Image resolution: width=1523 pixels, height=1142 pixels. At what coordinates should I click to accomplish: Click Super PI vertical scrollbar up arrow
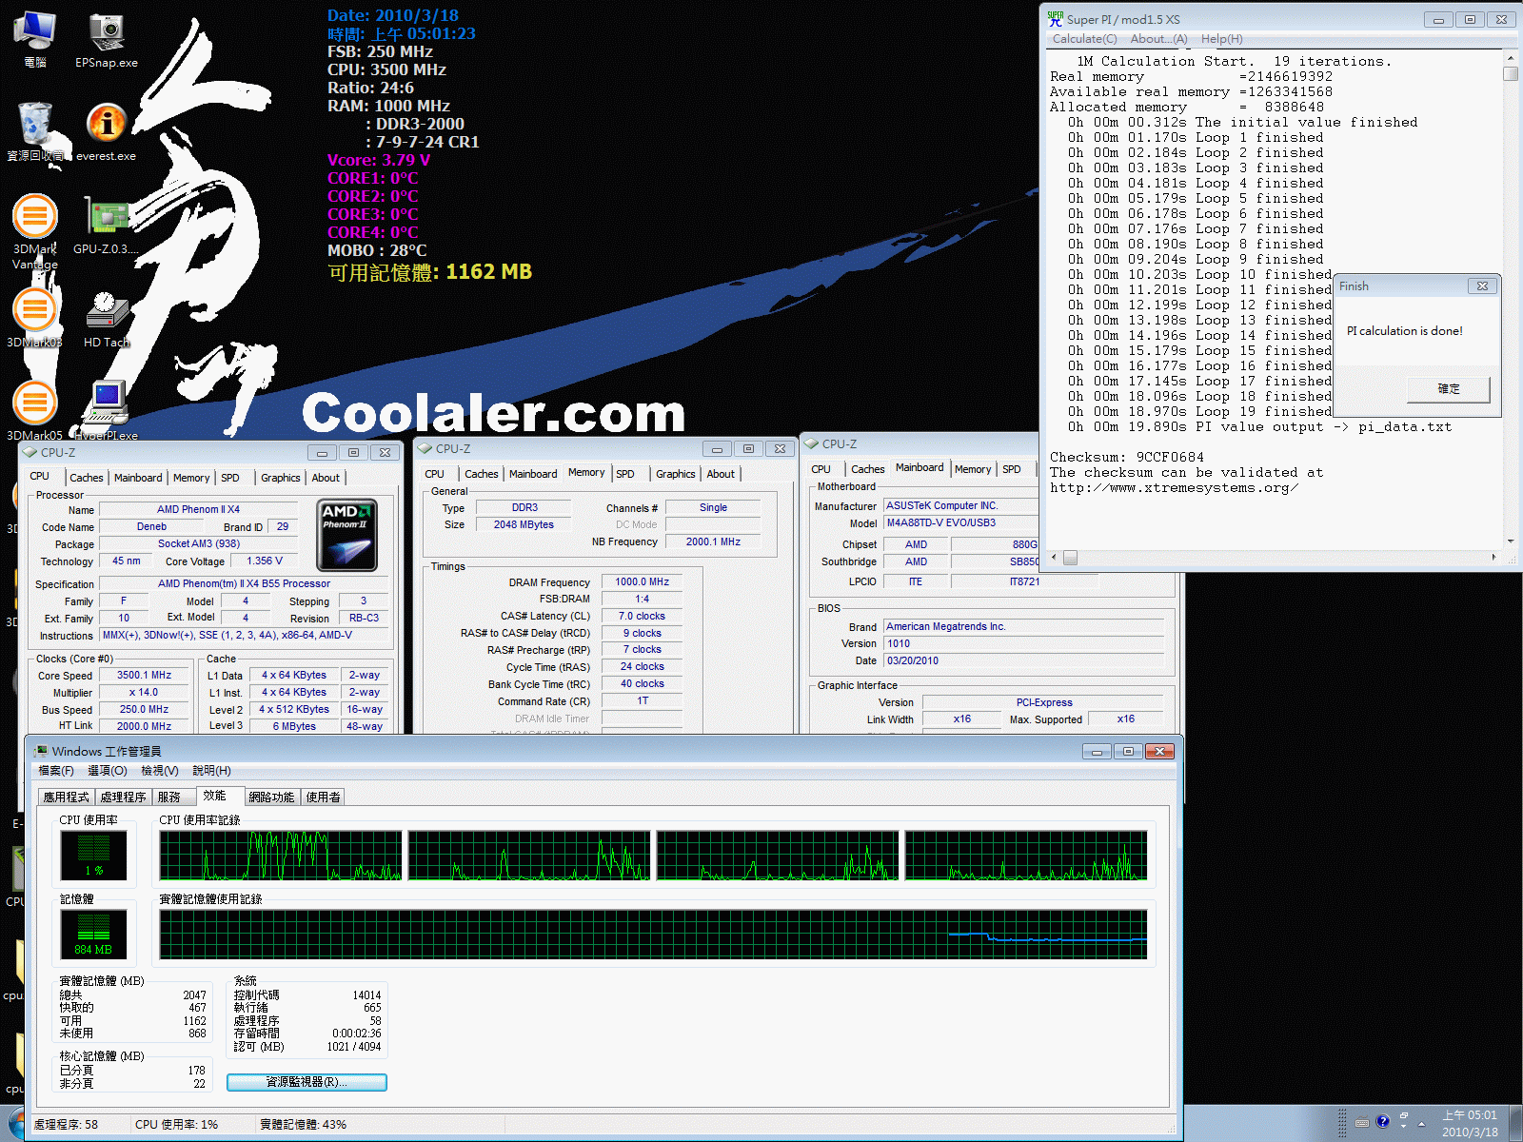[x=1511, y=58]
